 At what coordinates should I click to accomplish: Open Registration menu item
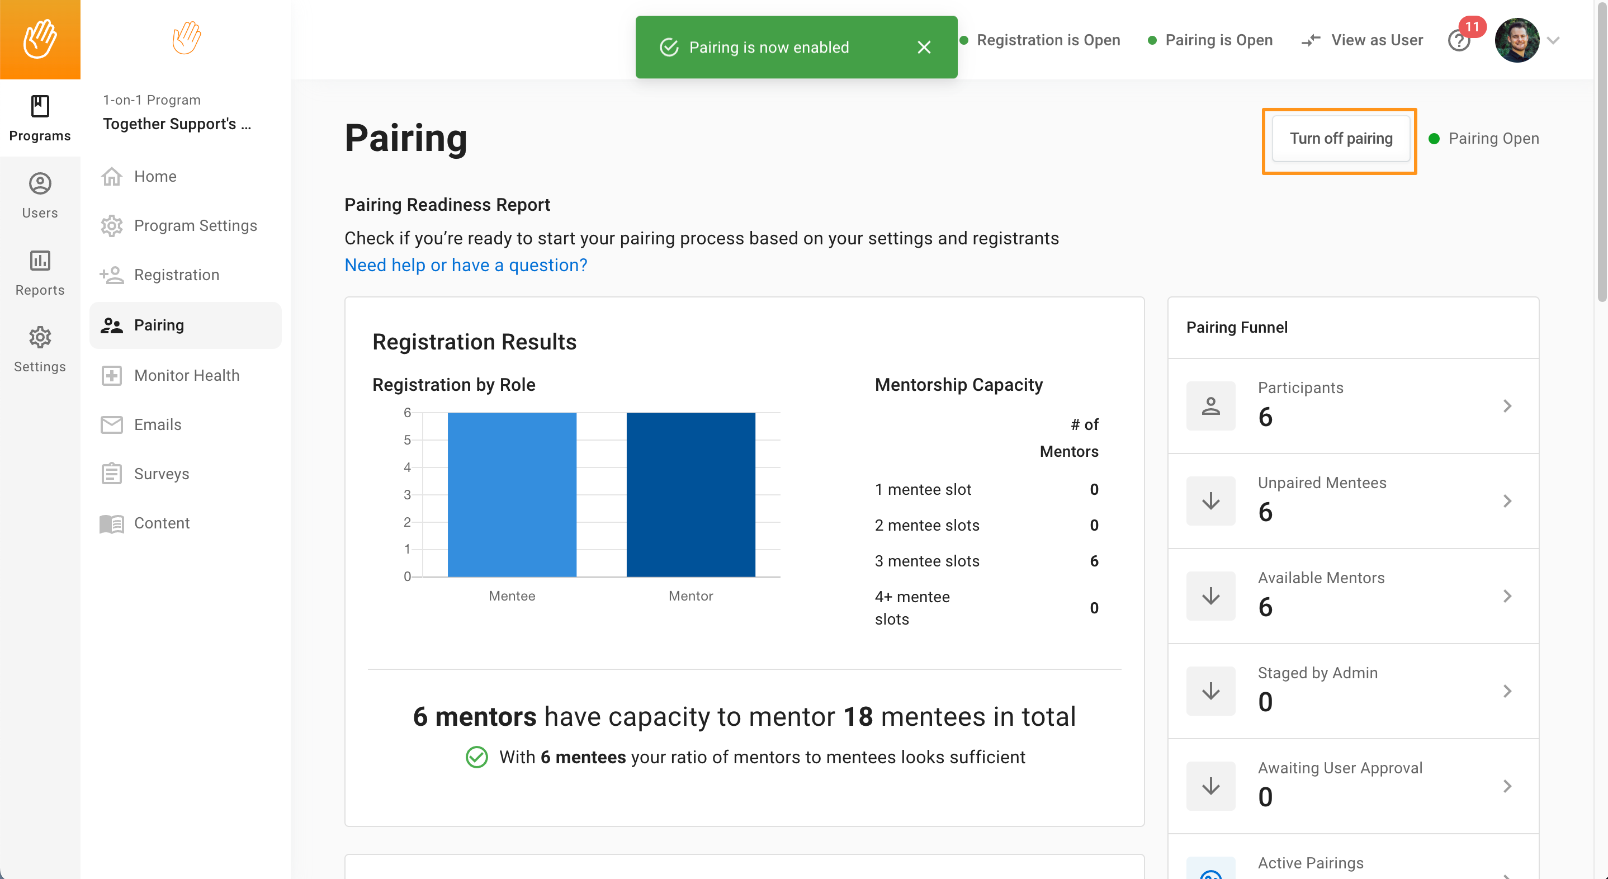[186, 275]
